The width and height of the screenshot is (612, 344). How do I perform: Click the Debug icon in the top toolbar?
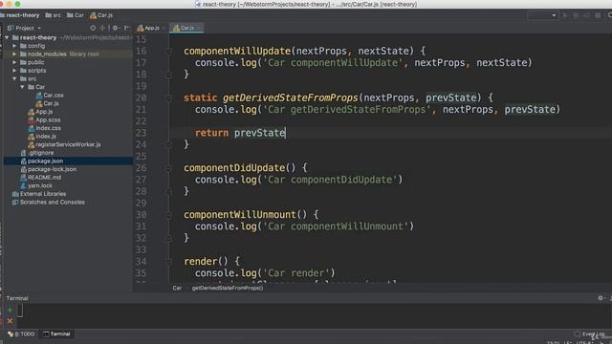(x=576, y=15)
